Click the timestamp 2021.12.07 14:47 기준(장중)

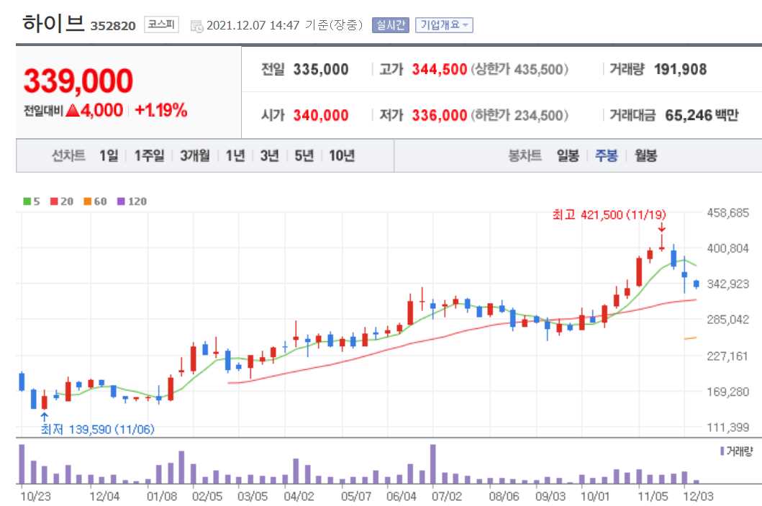click(x=285, y=25)
